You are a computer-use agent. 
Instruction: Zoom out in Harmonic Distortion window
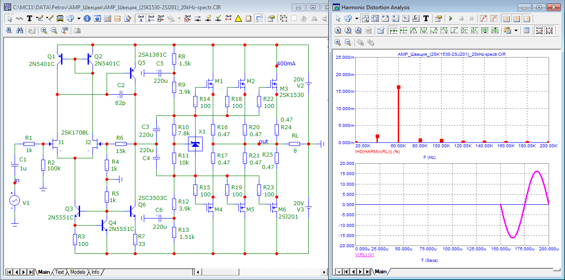coord(348,42)
